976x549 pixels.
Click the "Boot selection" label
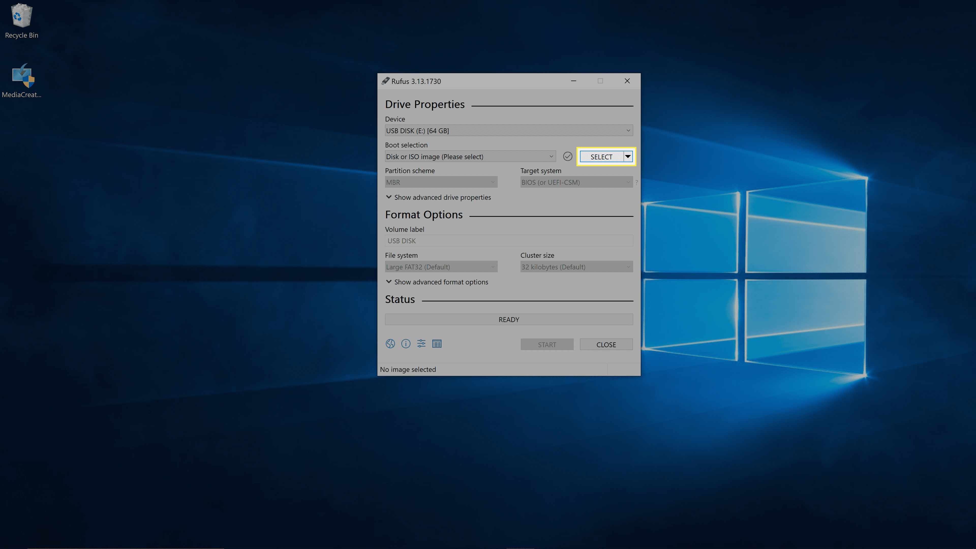click(x=406, y=145)
